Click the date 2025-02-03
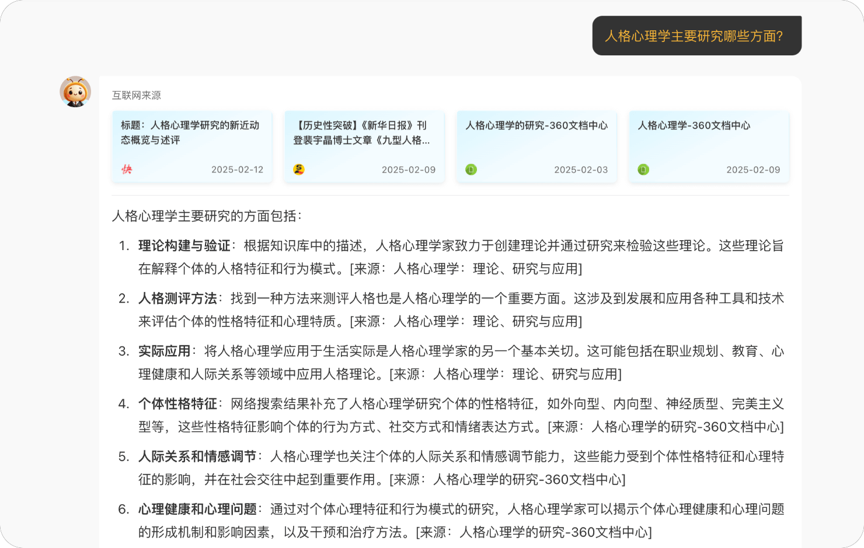This screenshot has width=864, height=548. (581, 170)
